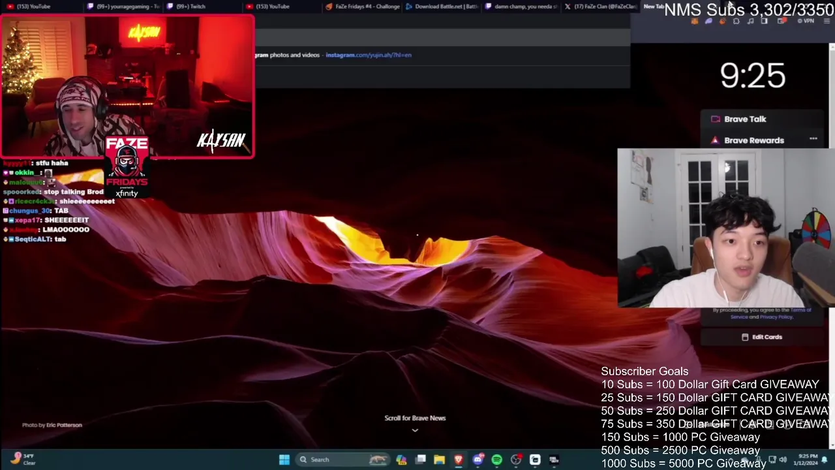The width and height of the screenshot is (835, 470).
Task: Open photo credit Eric Patterson link
Action: pos(64,425)
